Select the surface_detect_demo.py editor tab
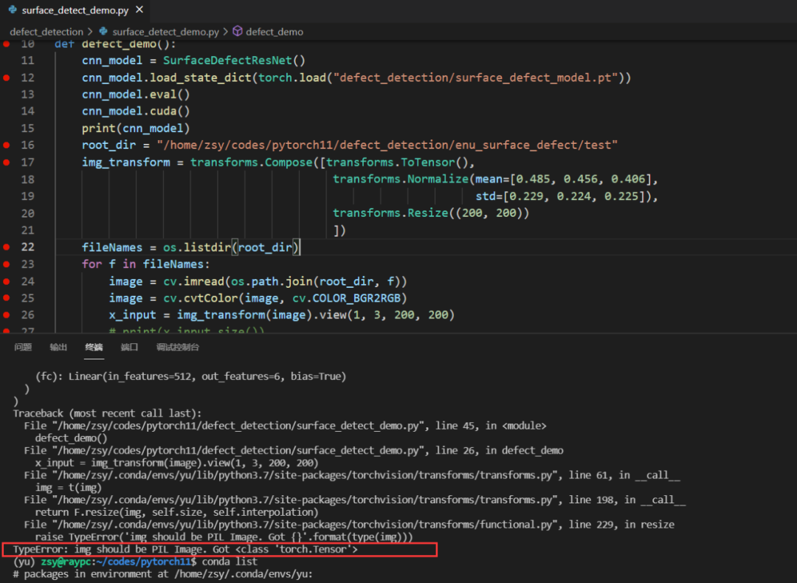Viewport: 797px width, 583px height. pos(75,10)
